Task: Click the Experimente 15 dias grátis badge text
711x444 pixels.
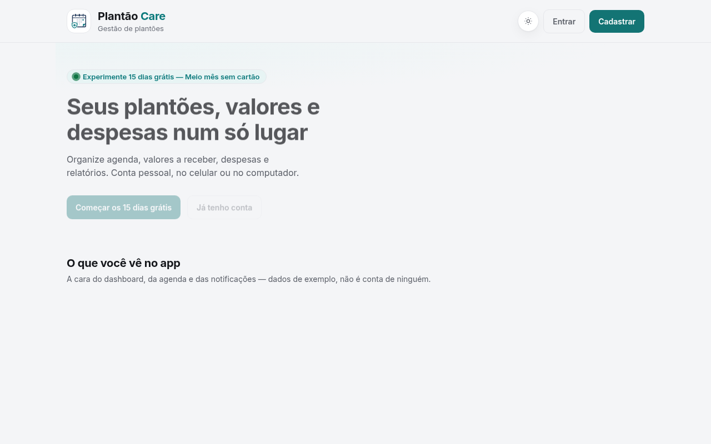Action: coord(171,77)
